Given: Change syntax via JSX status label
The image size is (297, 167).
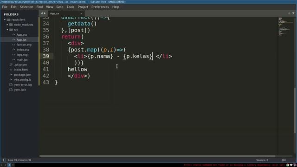Looking at the screenshot, I should (x=284, y=160).
